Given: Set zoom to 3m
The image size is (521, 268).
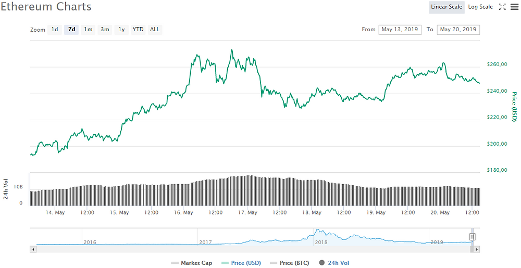Looking at the screenshot, I should 105,30.
